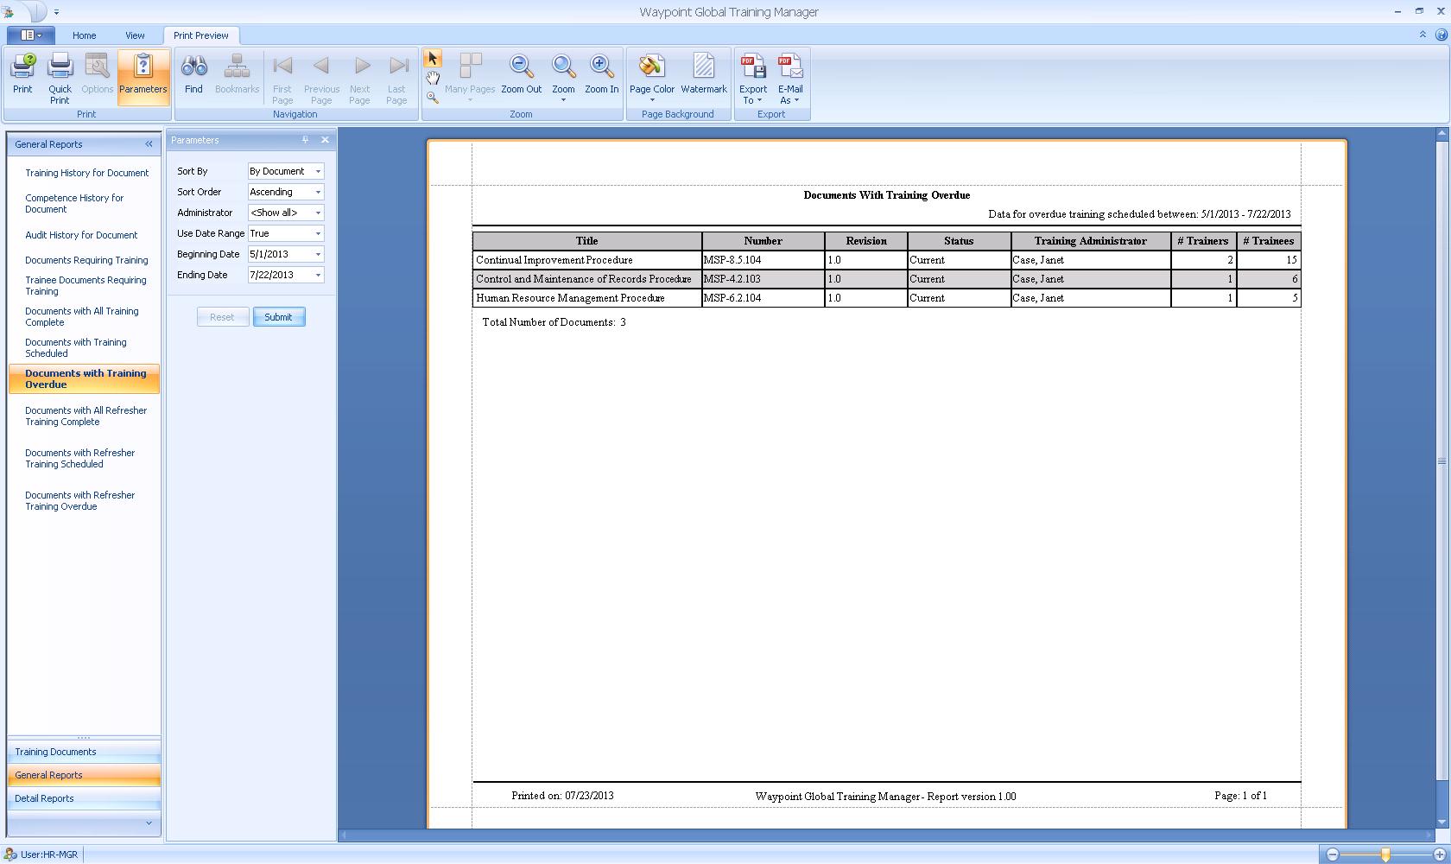Expand the navigation pane overflow chevron
The height and width of the screenshot is (864, 1451).
click(149, 823)
